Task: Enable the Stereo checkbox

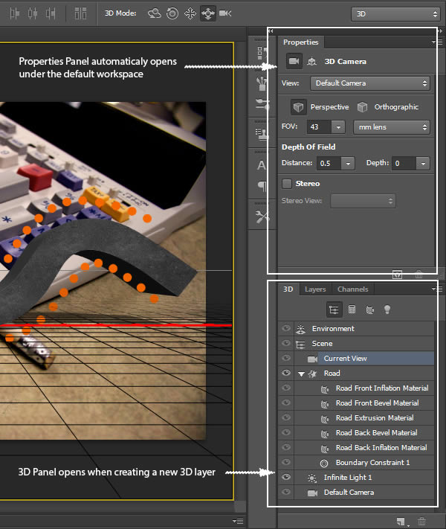Action: click(x=287, y=184)
